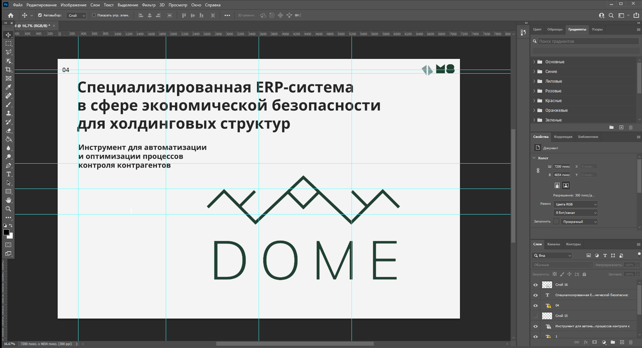Select the Rectangular Marquee tool

point(8,43)
